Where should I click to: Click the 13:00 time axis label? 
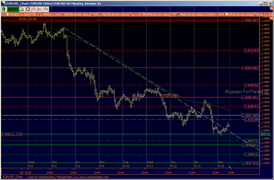coord(231,173)
